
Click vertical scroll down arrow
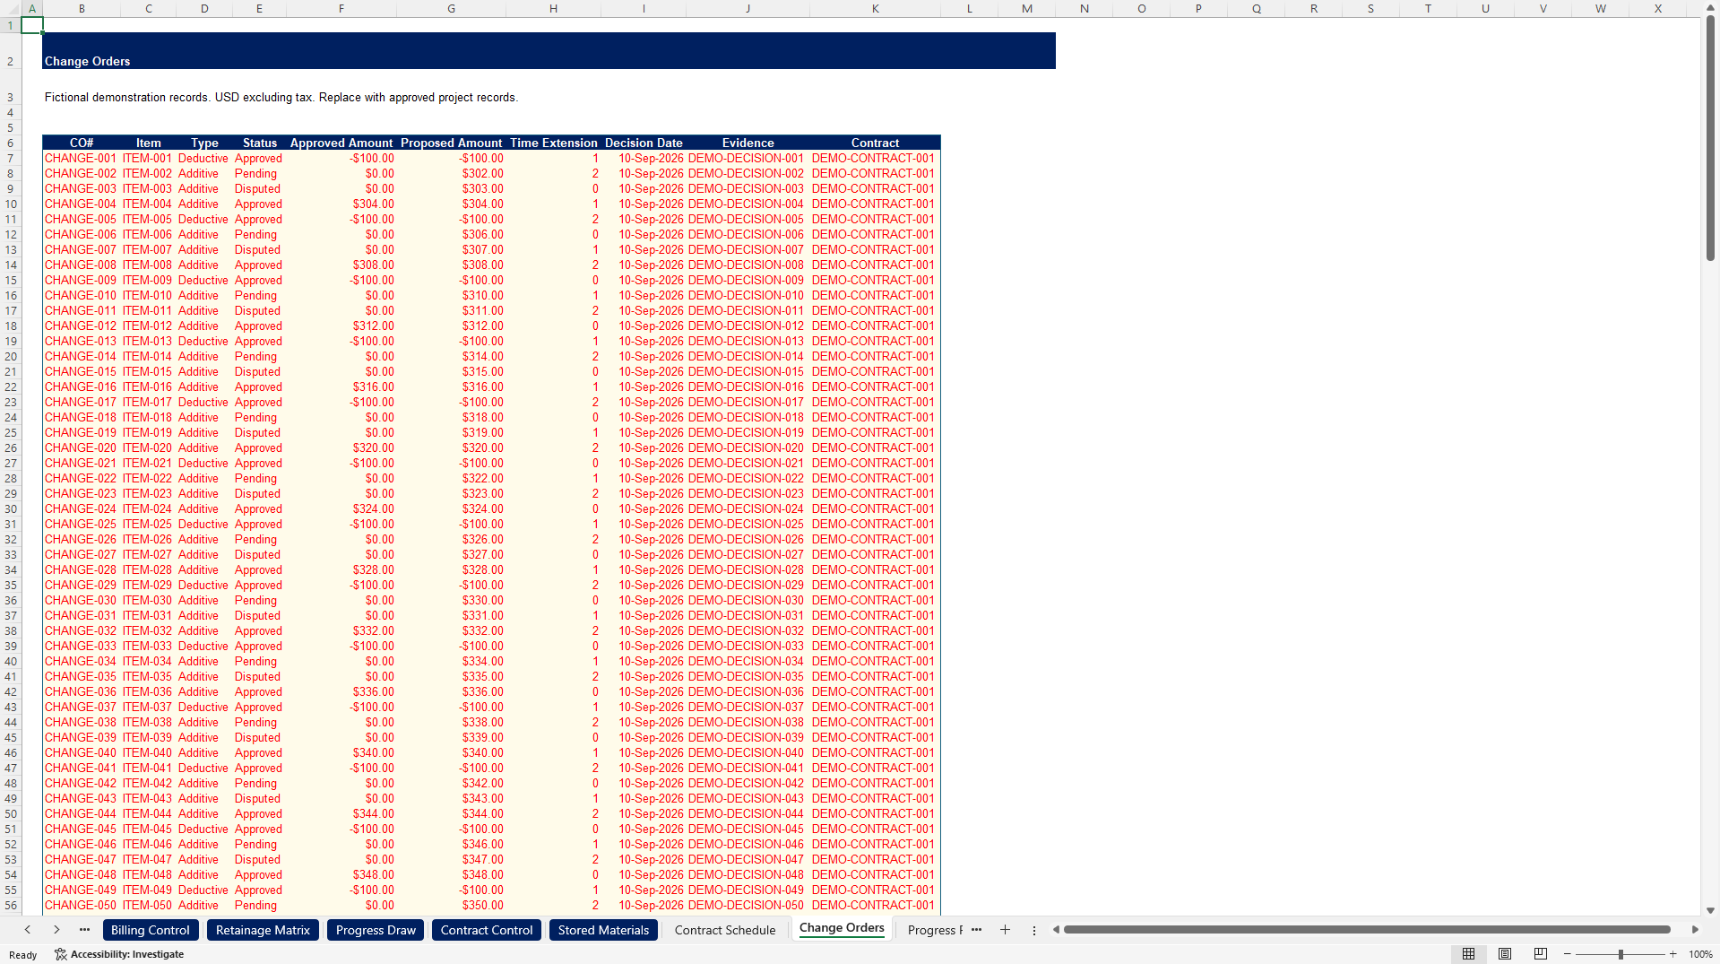coord(1710,910)
